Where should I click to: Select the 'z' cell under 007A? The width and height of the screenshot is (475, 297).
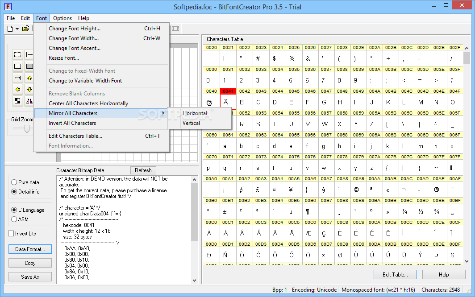(x=375, y=168)
